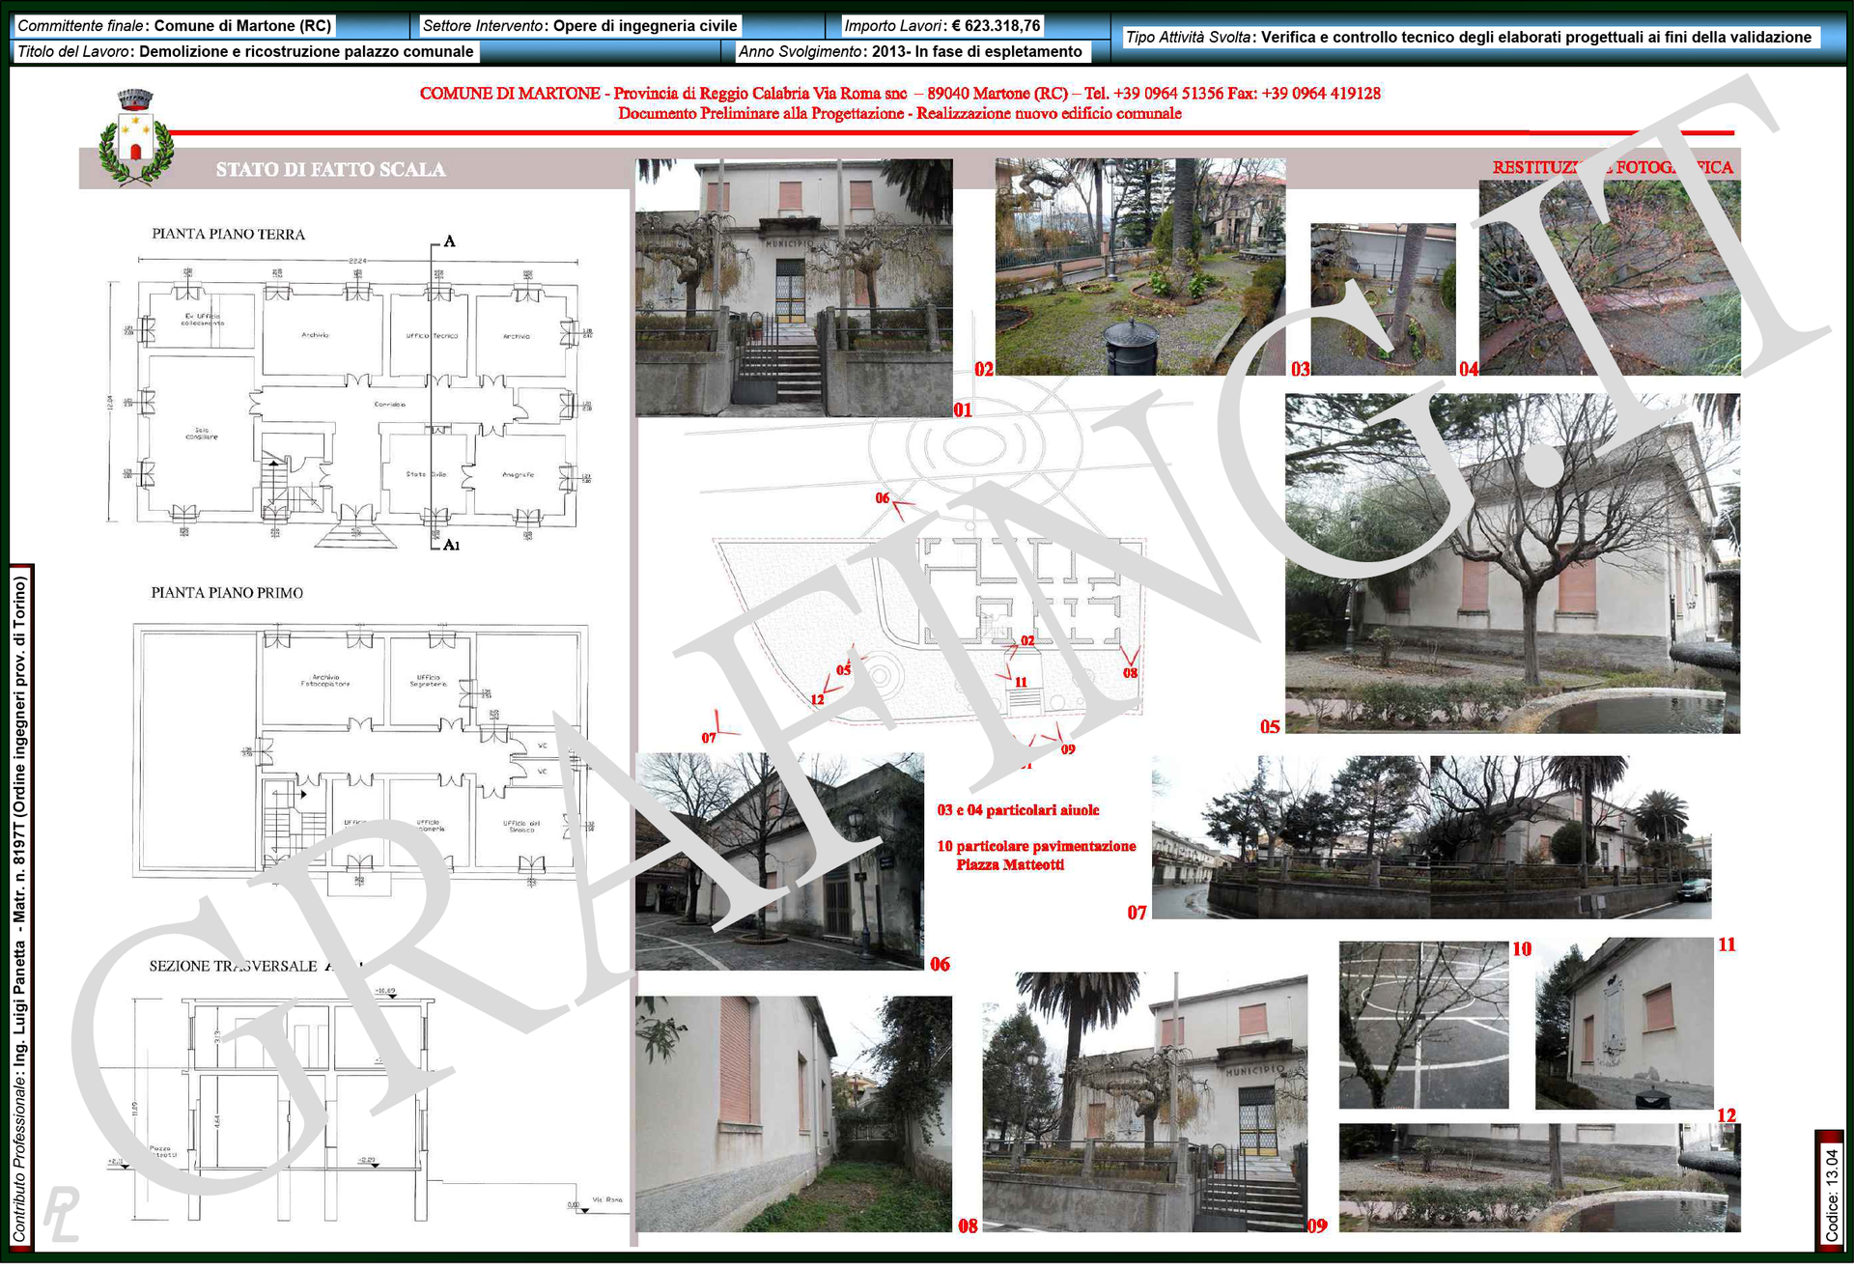This screenshot has width=1854, height=1268.
Task: Open photo 05 of the building with bare tree
Action: [1512, 563]
